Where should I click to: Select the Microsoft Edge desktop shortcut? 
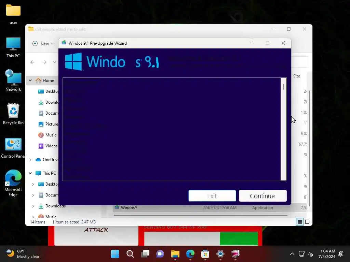click(13, 183)
